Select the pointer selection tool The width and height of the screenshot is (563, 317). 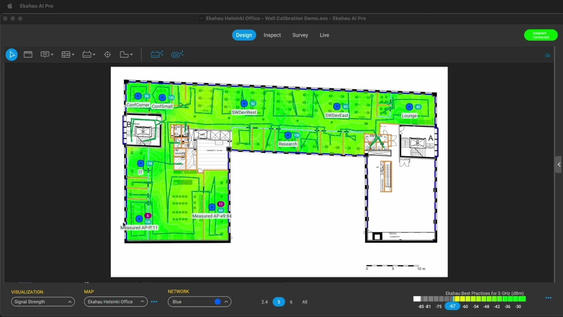click(x=12, y=54)
